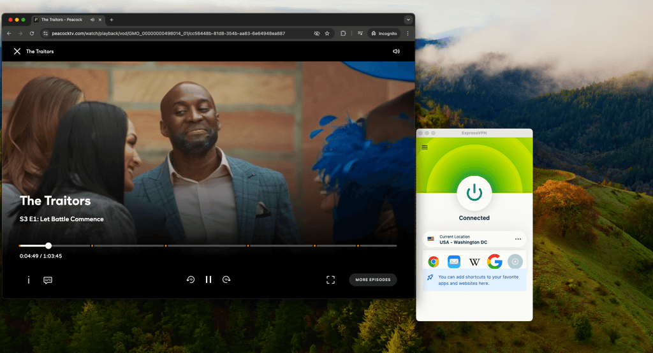This screenshot has width=653, height=353.
Task: Open the episode info icon
Action: [x=28, y=280]
